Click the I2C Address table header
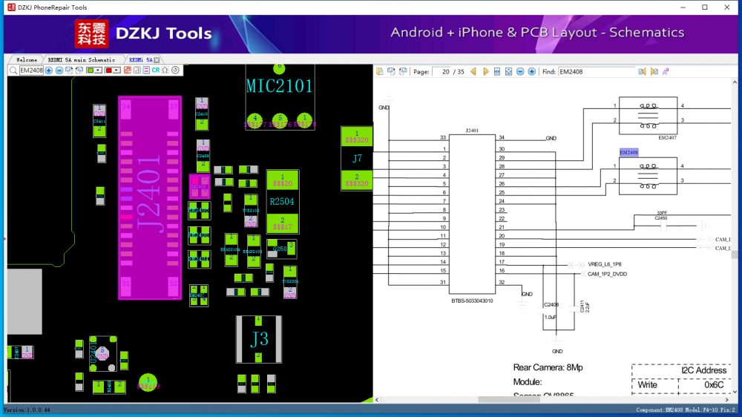Image resolution: width=742 pixels, height=417 pixels. 703,370
